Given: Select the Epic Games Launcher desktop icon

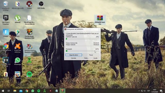Looking at the screenshot, I should pos(6,20).
